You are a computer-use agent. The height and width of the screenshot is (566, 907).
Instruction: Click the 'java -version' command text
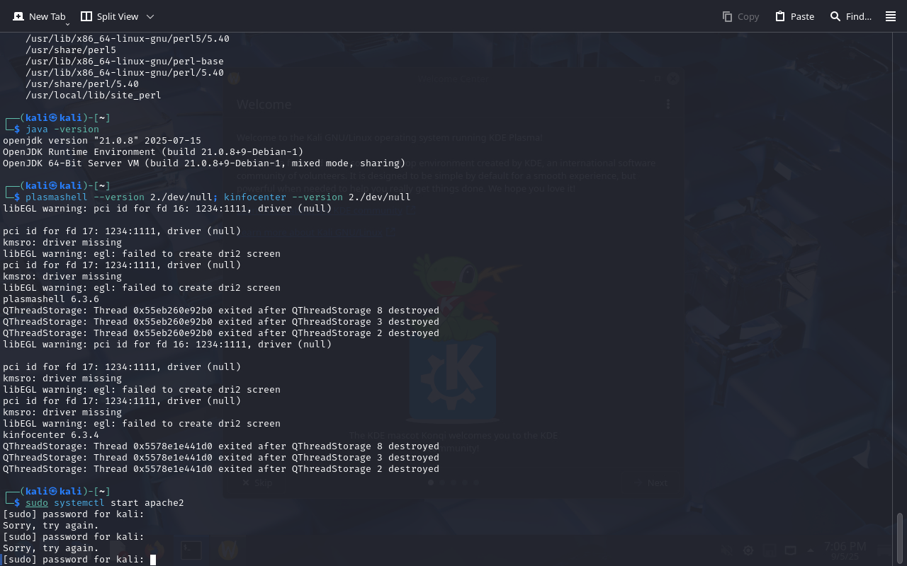pos(62,129)
